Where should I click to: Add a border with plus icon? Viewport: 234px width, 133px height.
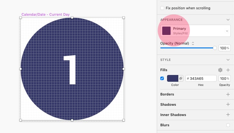point(228,94)
